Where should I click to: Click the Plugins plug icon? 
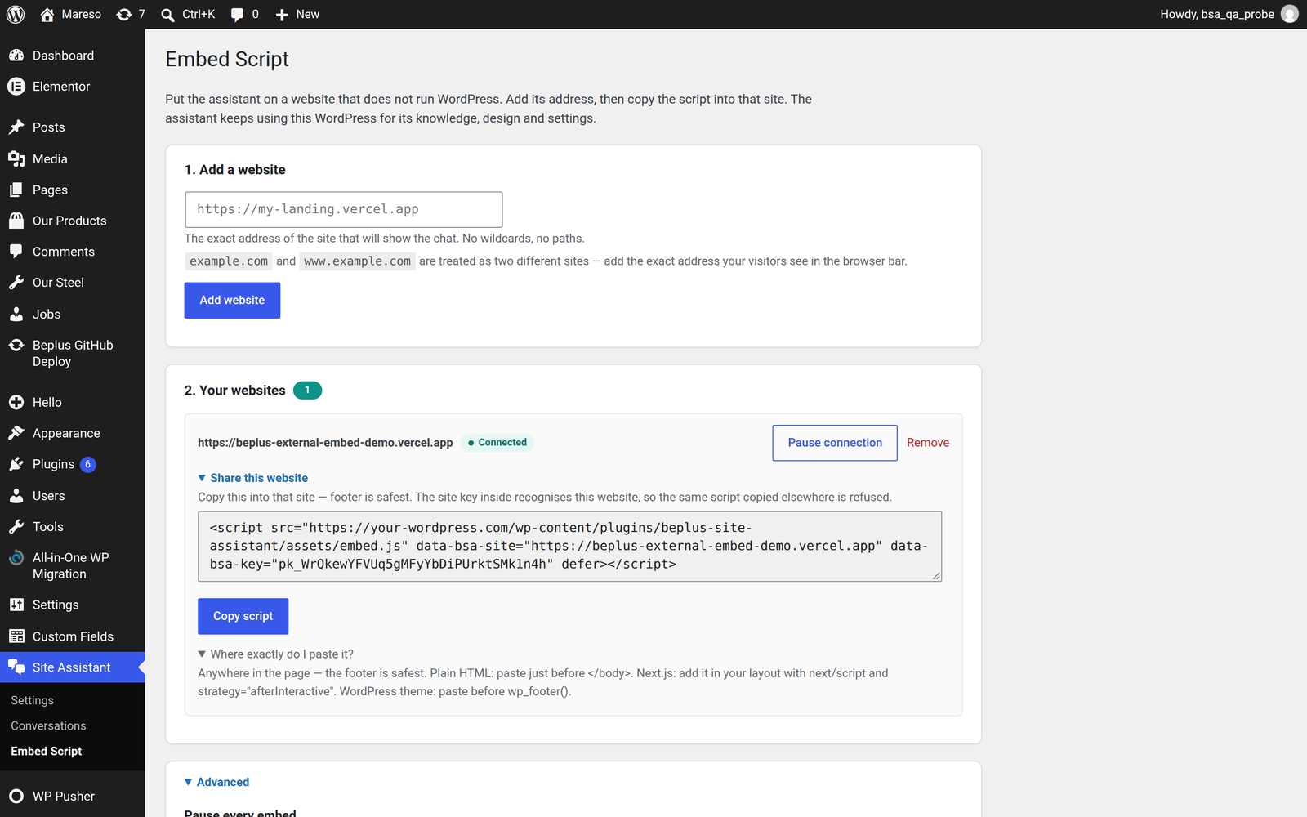coord(16,465)
